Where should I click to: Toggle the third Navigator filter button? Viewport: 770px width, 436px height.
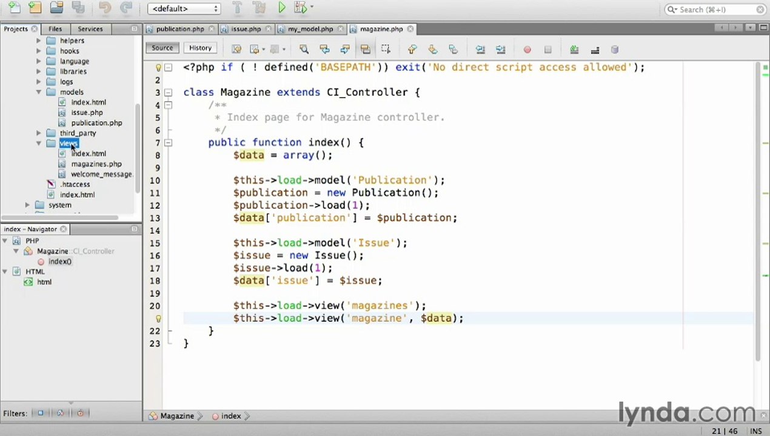pos(80,413)
